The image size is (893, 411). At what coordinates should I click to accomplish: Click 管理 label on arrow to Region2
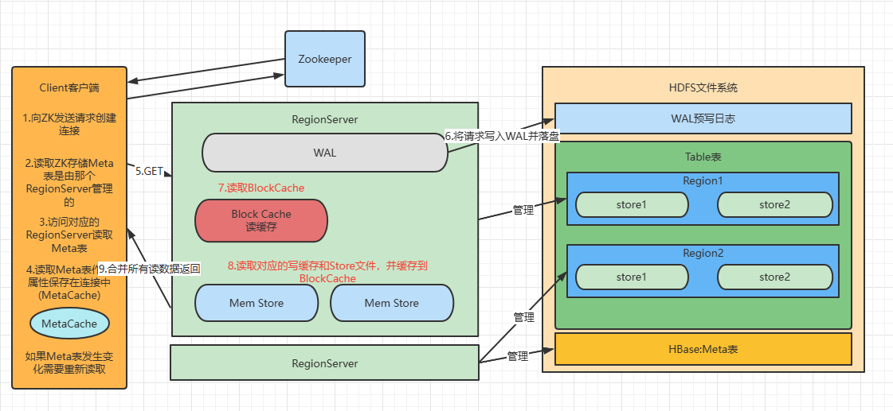coord(523,317)
